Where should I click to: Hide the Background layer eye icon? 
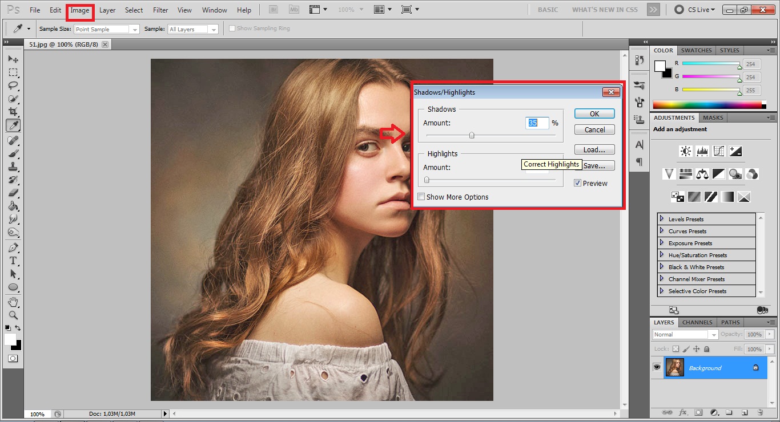coord(657,368)
